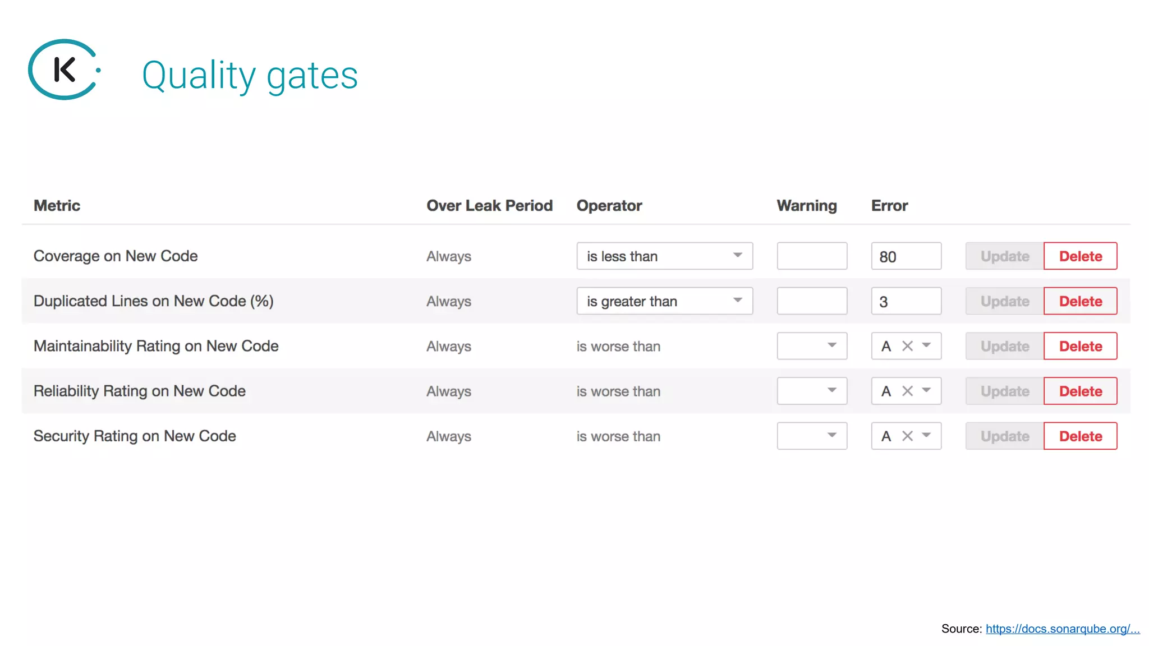Clear the Security Rating error value X
1149x646 pixels.
click(907, 436)
